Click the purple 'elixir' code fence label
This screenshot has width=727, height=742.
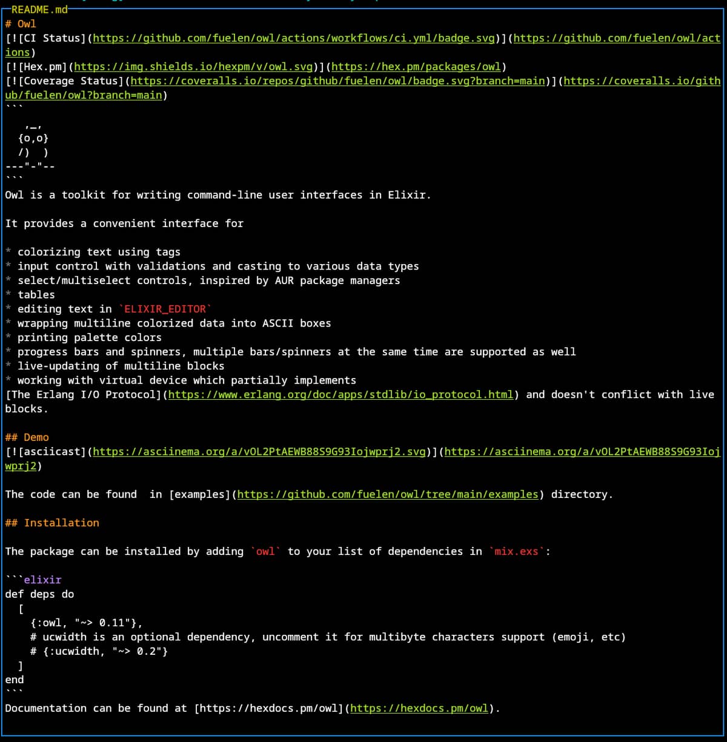[x=42, y=580]
